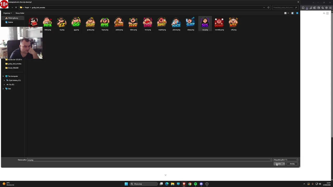Open Google Chrome from the taskbar
This screenshot has height=187, width=333.
[190, 184]
